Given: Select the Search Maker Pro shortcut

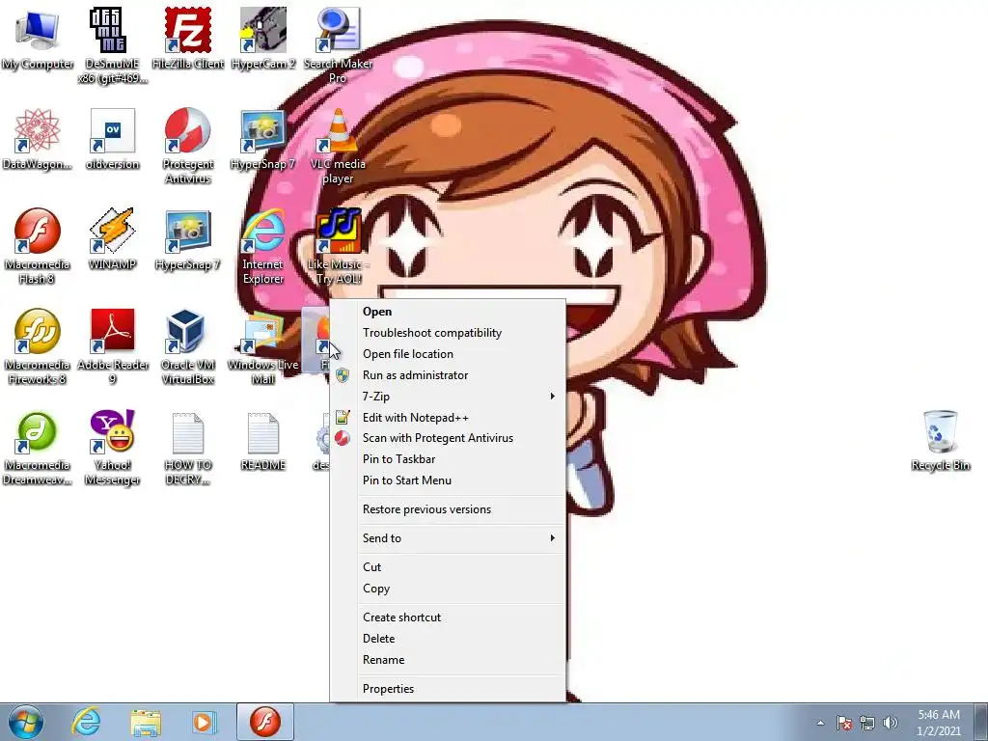Looking at the screenshot, I should click(x=338, y=45).
